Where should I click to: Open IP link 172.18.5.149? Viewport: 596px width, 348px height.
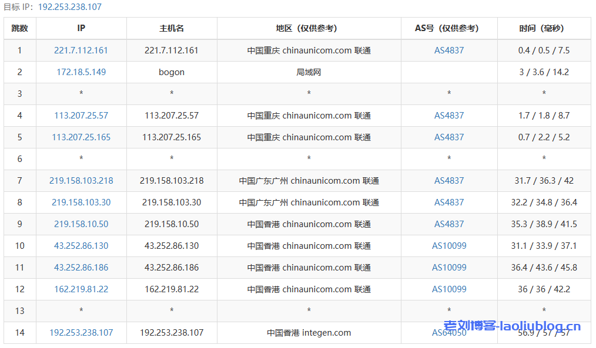pyautogui.click(x=81, y=72)
